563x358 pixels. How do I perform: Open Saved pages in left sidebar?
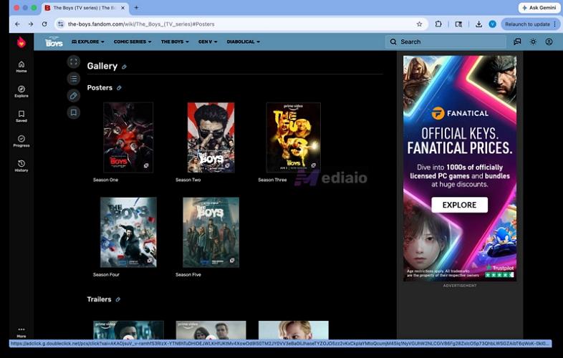21,116
